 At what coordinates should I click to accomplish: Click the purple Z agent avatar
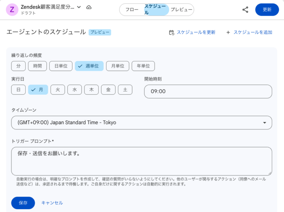(12, 9)
